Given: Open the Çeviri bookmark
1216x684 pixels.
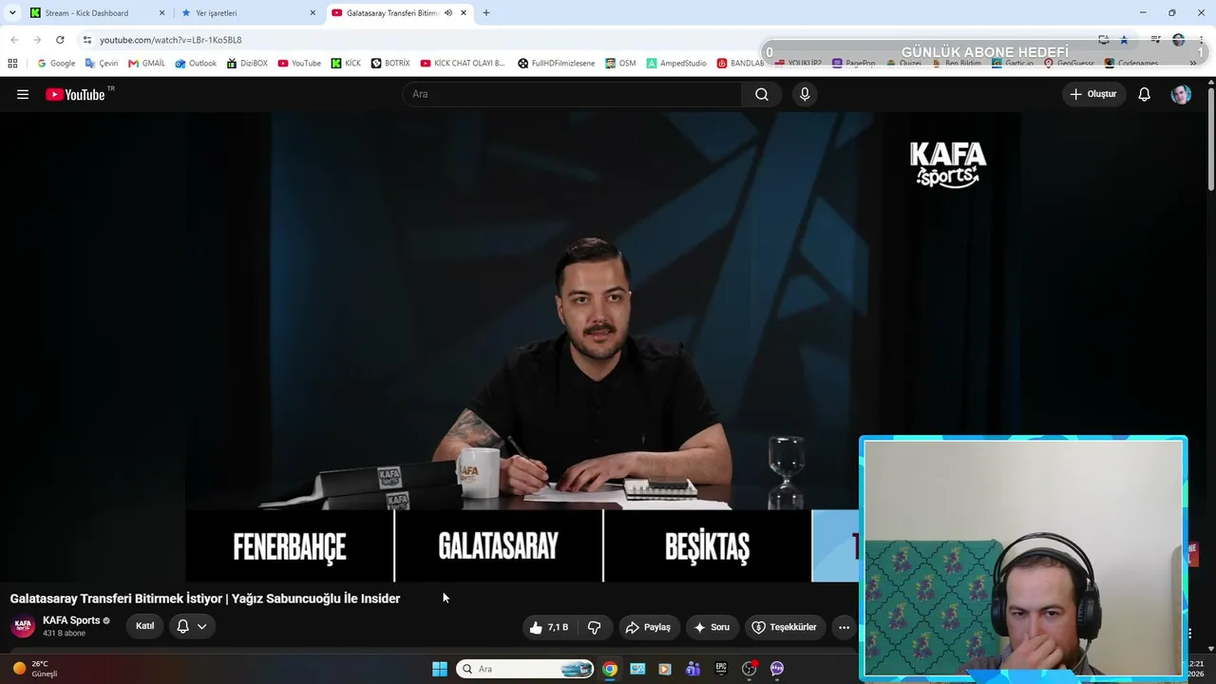Looking at the screenshot, I should click(x=102, y=64).
